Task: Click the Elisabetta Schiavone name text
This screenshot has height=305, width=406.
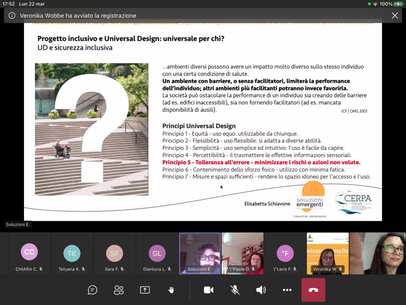Action: 267,204
